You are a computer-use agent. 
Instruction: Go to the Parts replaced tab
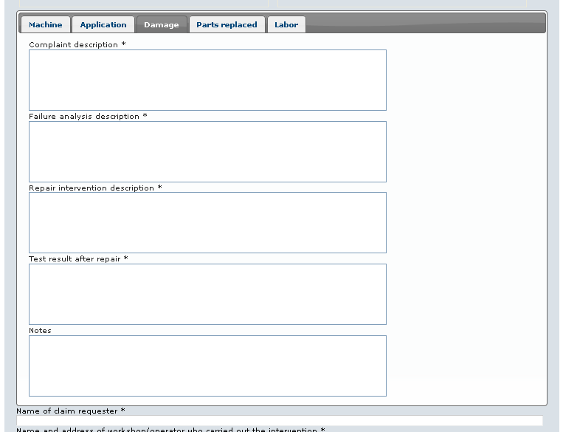[x=227, y=25]
